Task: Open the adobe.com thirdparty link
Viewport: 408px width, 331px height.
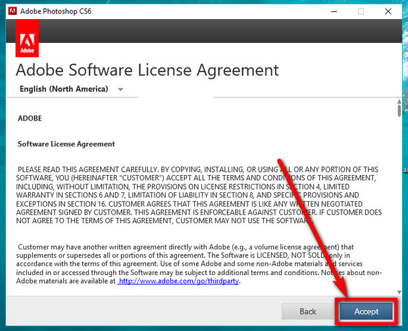Action: point(178,281)
